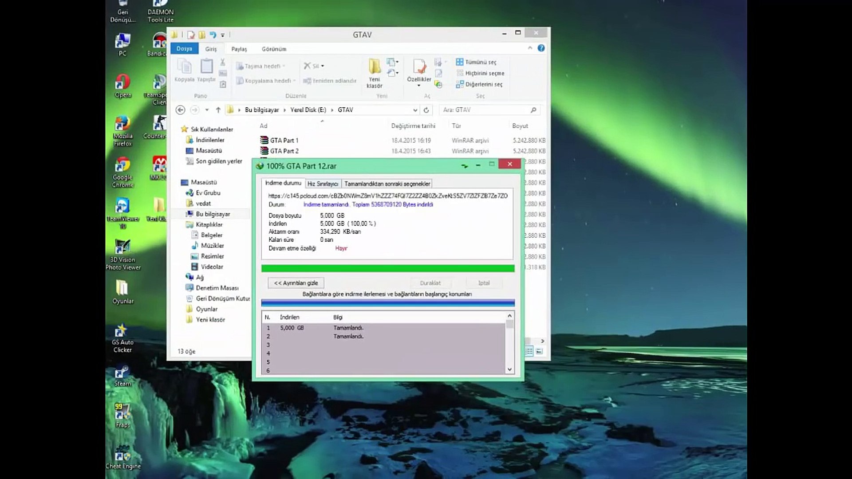Open Tamamlandıktan sonraki seçenekler tab

[387, 184]
